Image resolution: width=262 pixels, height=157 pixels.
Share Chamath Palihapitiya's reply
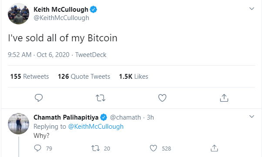pyautogui.click(x=215, y=148)
